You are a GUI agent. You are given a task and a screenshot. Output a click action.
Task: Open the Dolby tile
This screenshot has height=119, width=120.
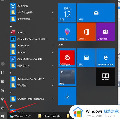[x=106, y=77]
